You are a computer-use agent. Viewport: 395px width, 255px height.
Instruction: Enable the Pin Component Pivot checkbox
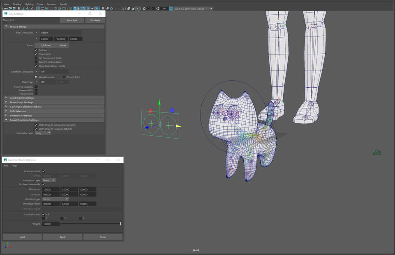coord(36,58)
